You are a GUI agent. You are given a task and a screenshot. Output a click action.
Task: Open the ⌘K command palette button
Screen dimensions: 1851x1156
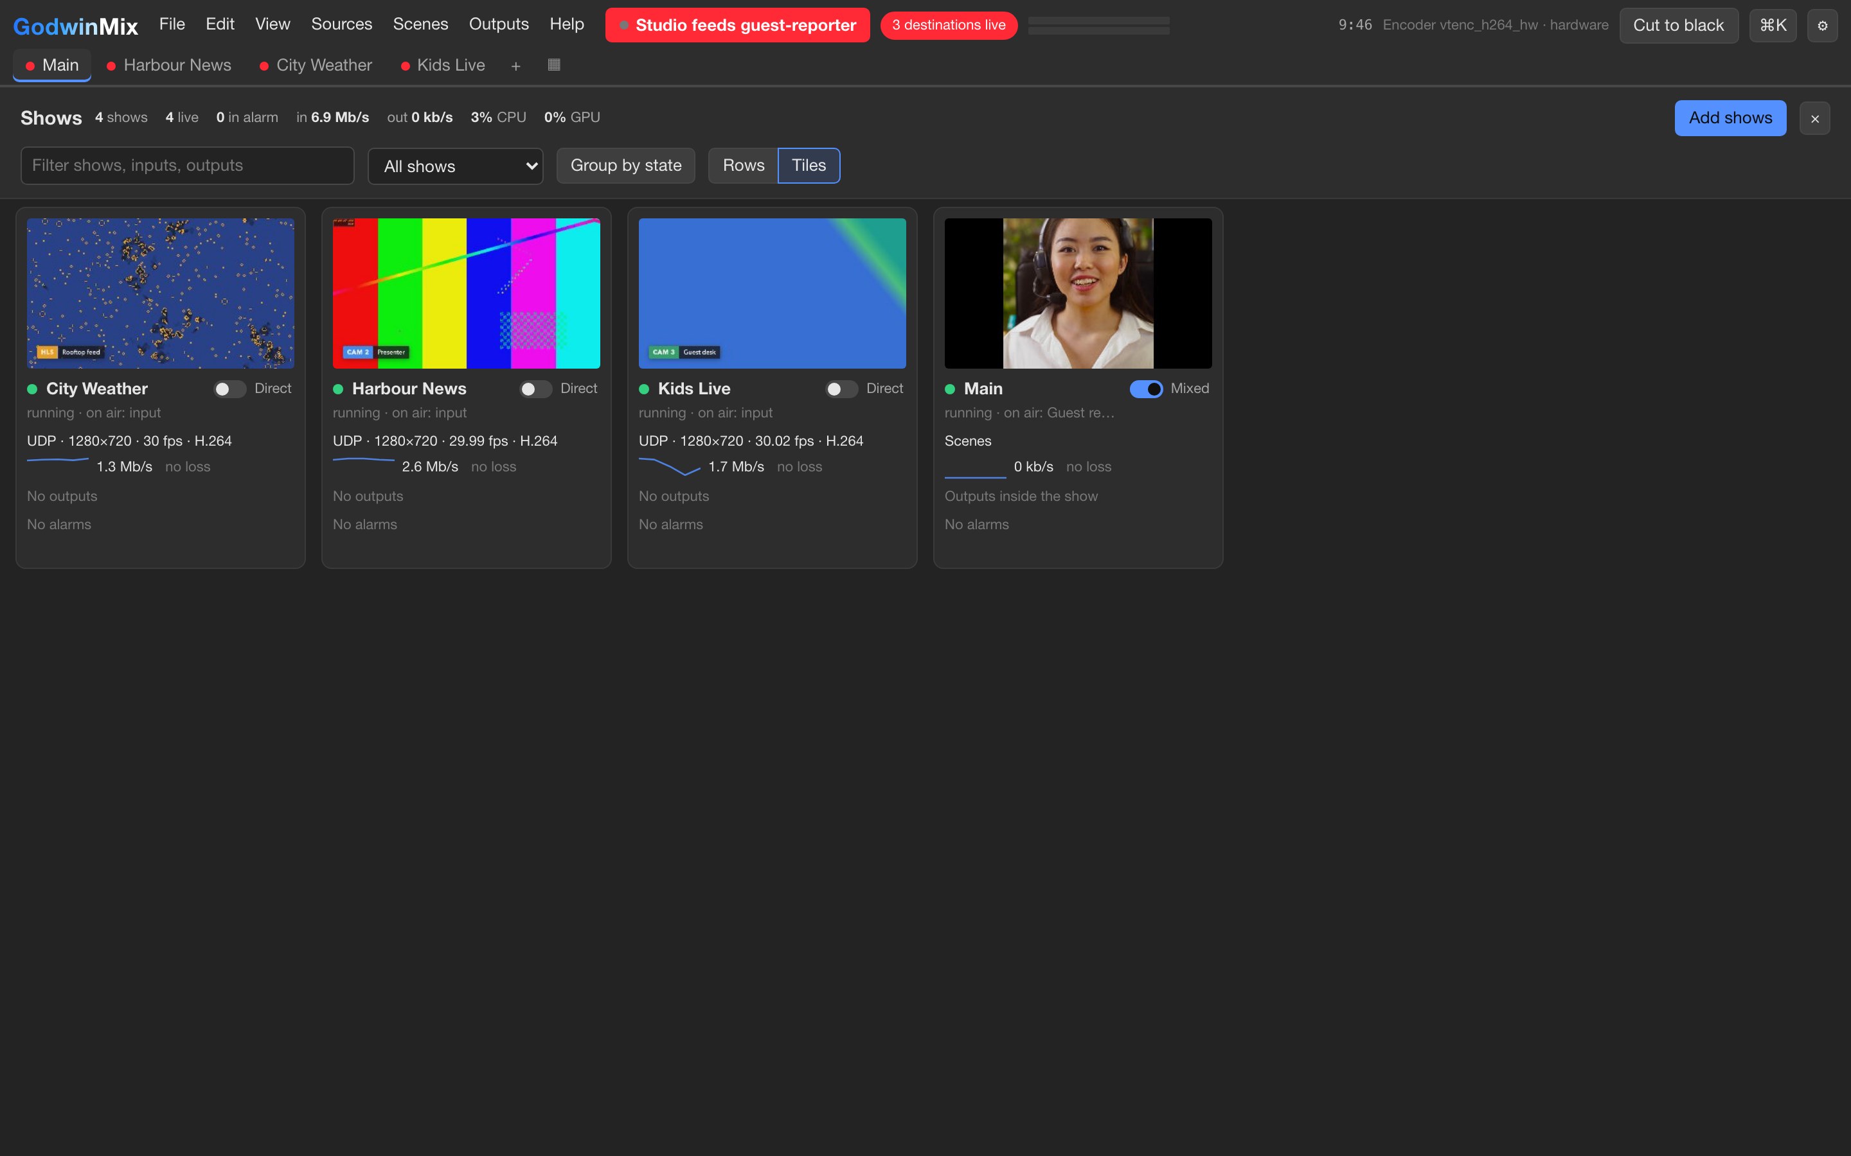(x=1772, y=25)
